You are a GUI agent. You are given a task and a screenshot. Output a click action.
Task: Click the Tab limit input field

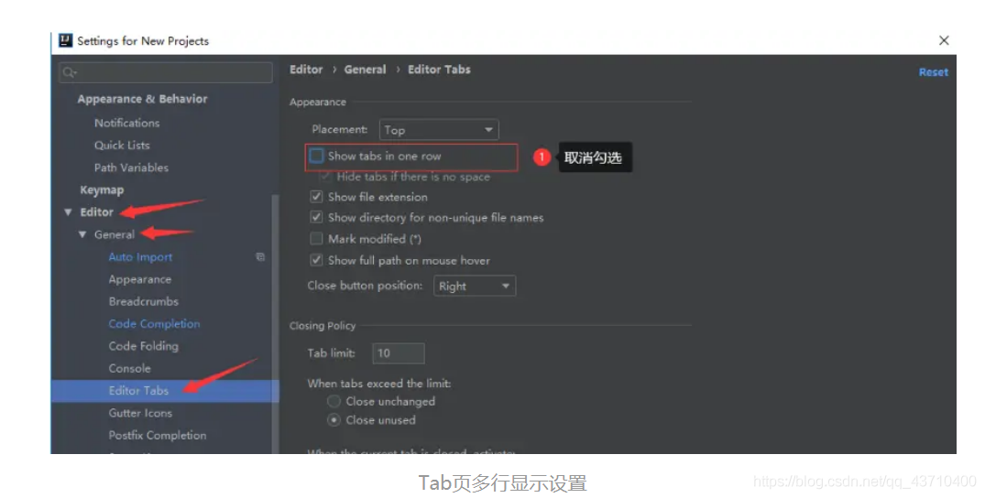point(399,353)
